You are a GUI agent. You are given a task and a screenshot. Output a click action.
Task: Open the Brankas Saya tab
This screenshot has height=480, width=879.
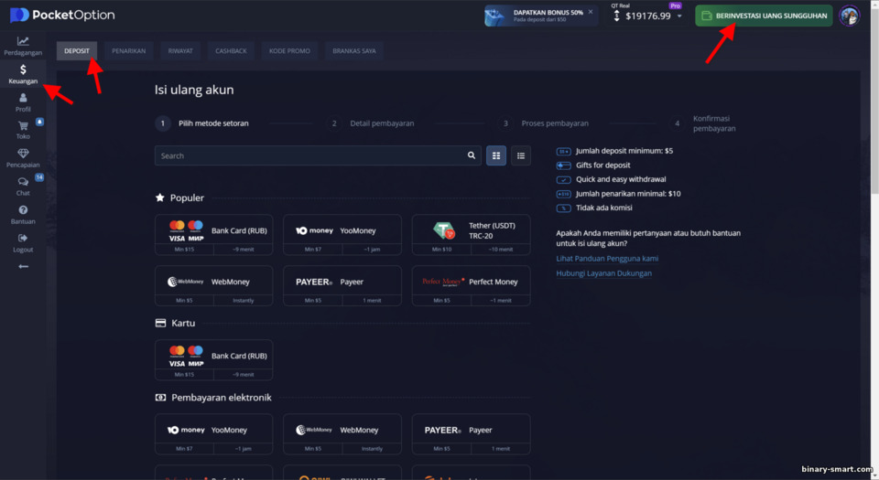pyautogui.click(x=354, y=51)
